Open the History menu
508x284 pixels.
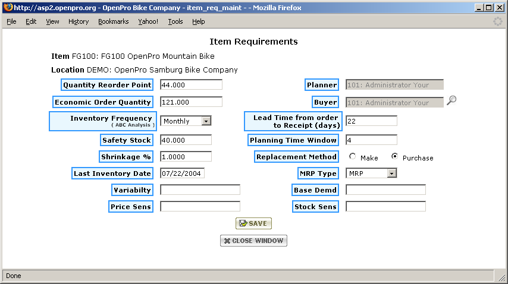tap(78, 21)
